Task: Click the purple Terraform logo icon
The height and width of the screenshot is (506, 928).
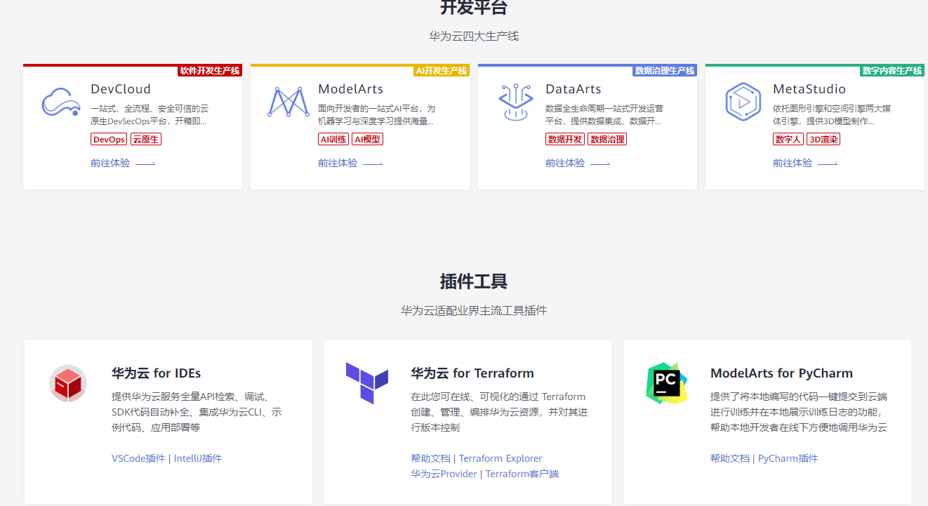Action: (367, 383)
